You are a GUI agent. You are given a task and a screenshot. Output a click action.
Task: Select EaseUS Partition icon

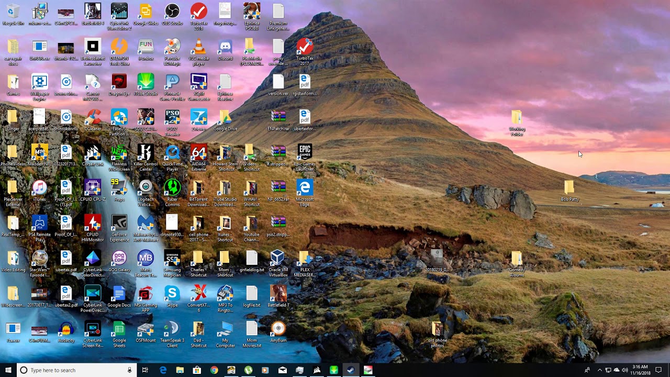coord(119,123)
